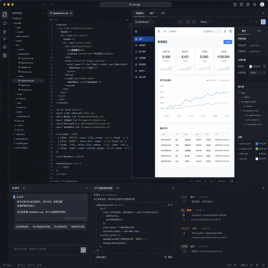Open the background color #F5F7FA dropdown arrow

264,66
